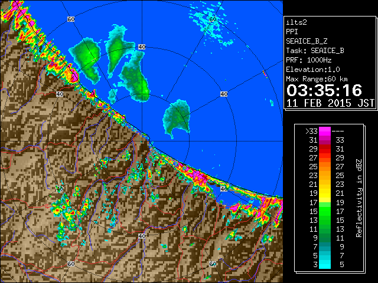Screen dimensions: 378x283
Task: Pick the bright magenta swatch above 33 dBZ
Action: pyautogui.click(x=325, y=131)
